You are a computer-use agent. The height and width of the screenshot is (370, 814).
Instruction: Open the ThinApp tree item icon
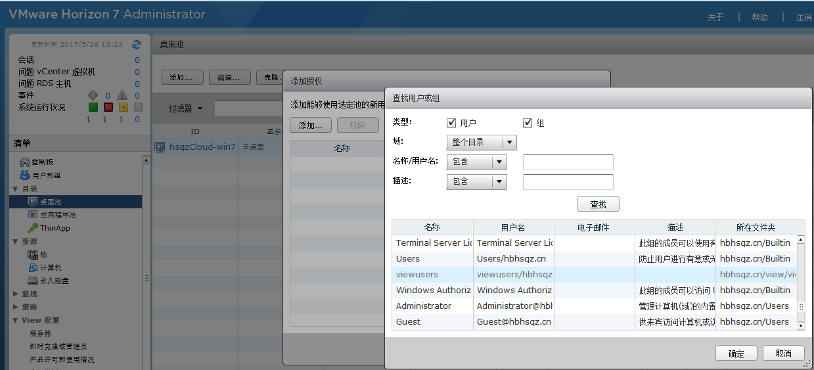tap(33, 228)
